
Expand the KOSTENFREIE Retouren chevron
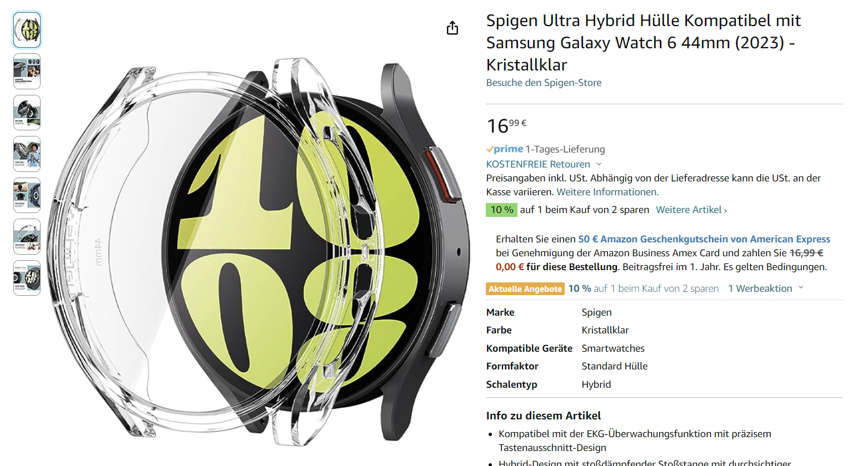click(x=599, y=164)
